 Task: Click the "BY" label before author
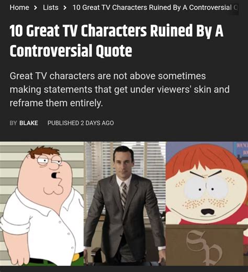click(13, 123)
